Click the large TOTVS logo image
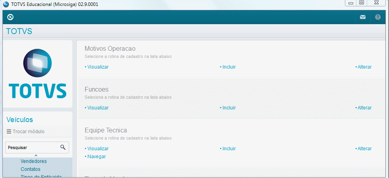Viewport: 389px width, 178px height. point(37,73)
